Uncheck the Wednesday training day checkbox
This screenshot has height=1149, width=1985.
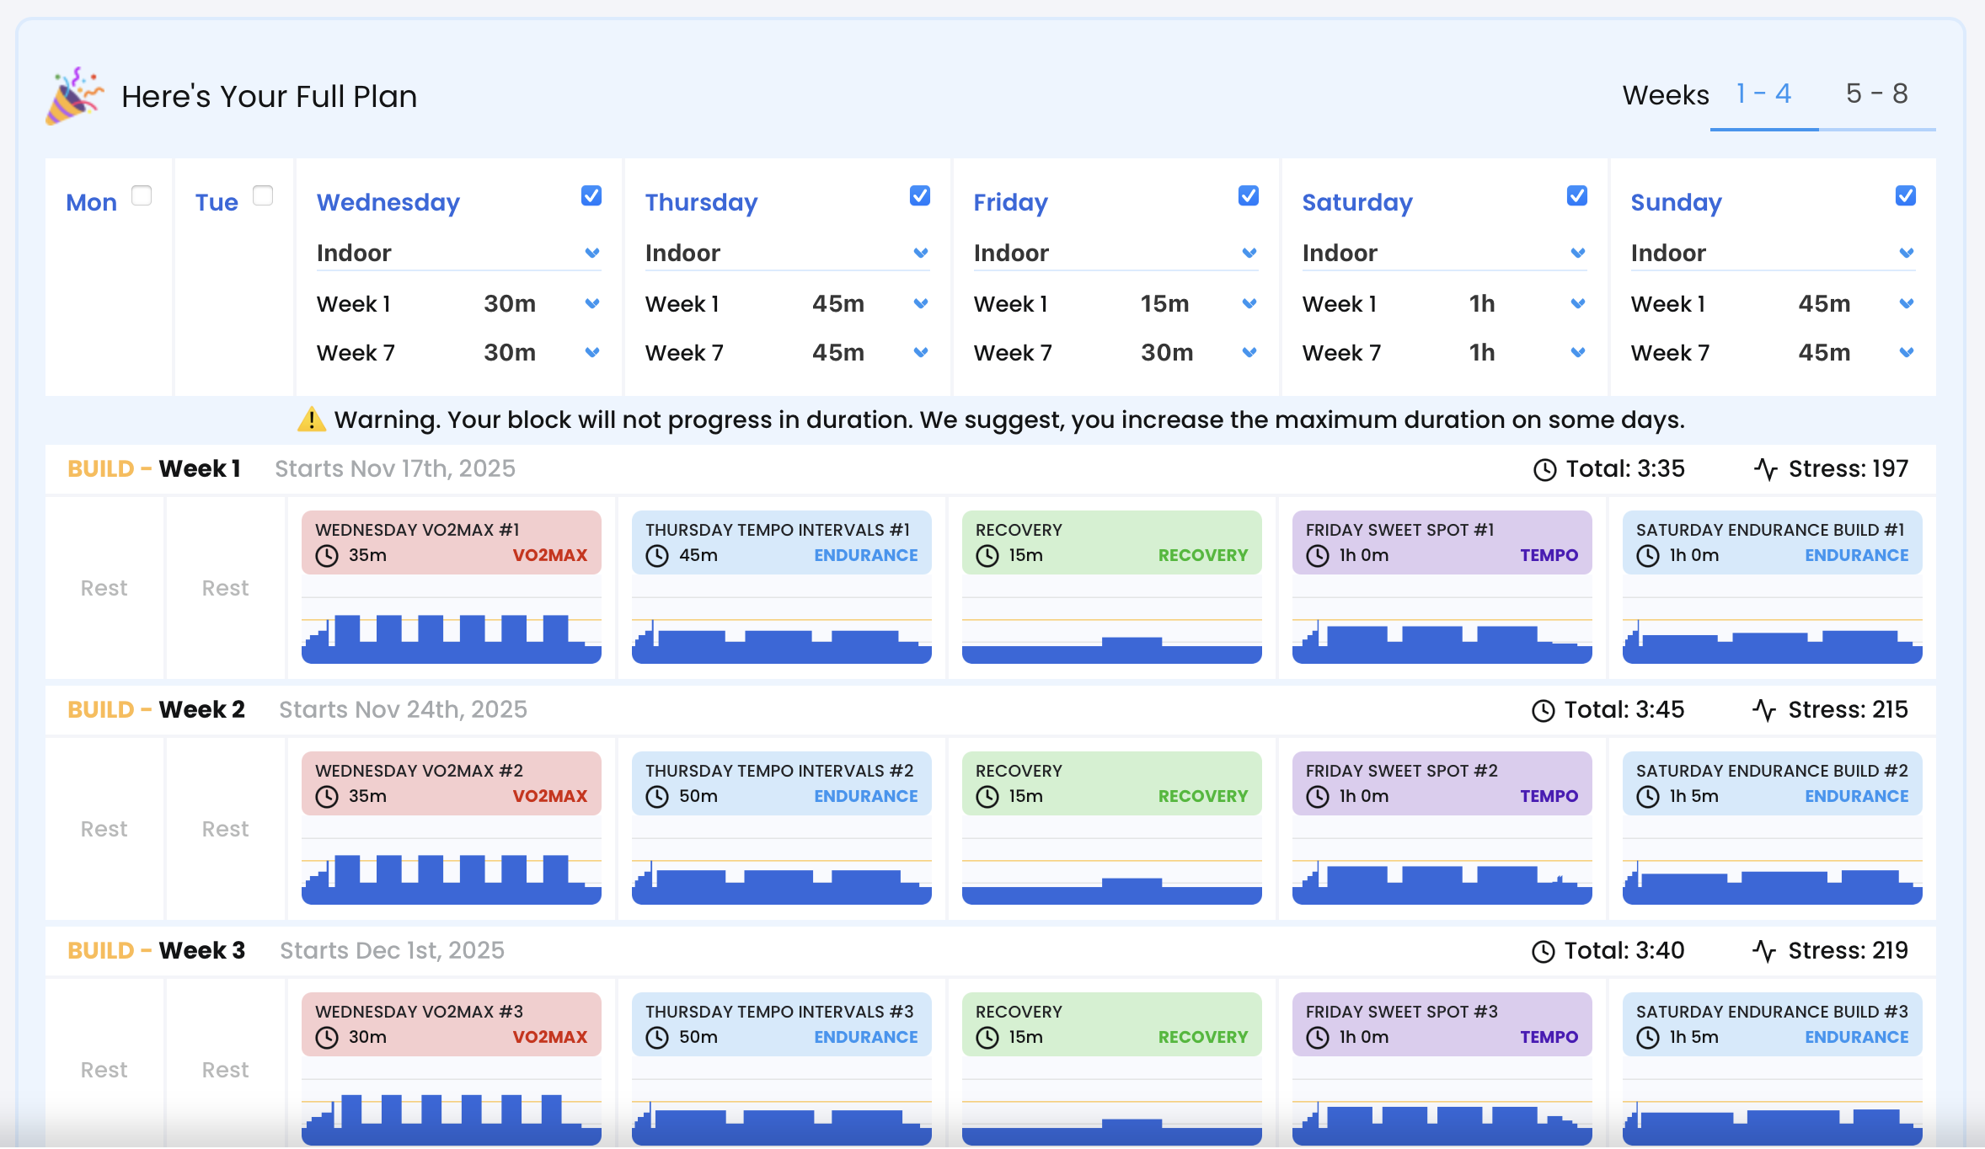pos(591,195)
